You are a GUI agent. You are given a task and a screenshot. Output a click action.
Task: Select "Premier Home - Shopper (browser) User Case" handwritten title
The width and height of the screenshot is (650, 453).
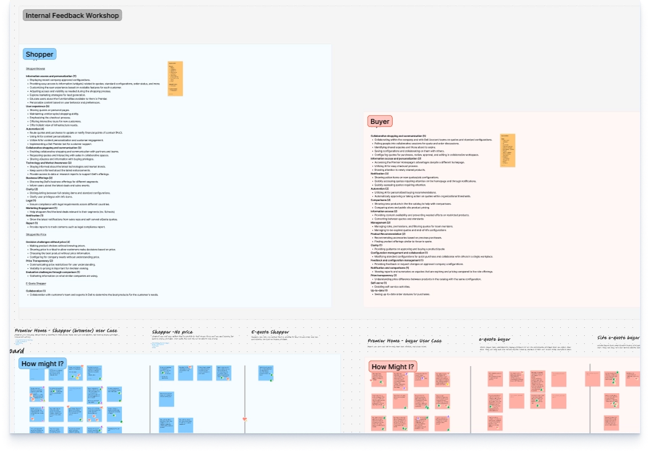click(66, 330)
